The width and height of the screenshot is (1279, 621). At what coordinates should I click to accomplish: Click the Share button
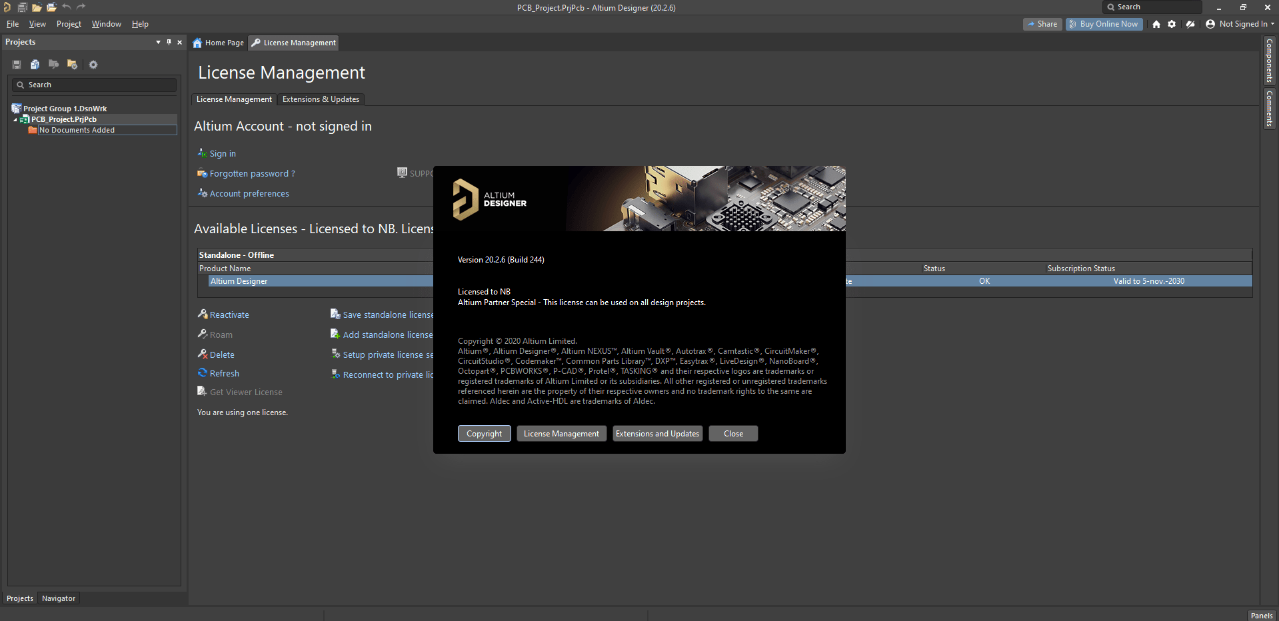1042,24
